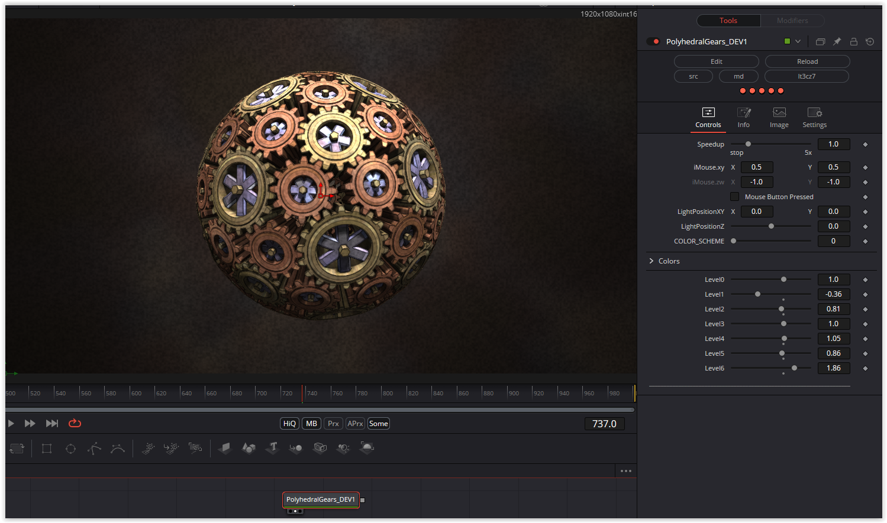Viewport: 887px width, 523px height.
Task: Open the tile color dropdown arrow
Action: [798, 41]
